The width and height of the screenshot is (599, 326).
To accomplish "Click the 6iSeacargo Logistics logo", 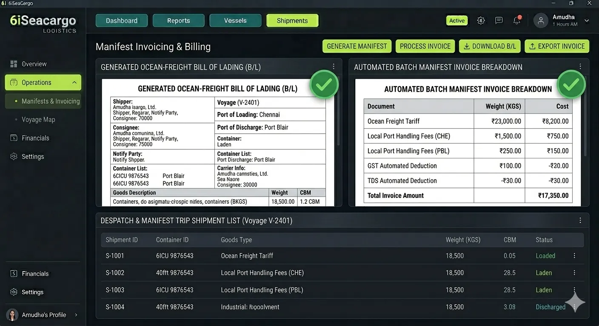I will pos(43,23).
